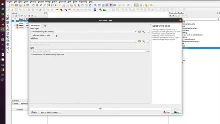
Task: Click Run as Batch Process button
Action: pyautogui.click(x=50, y=112)
